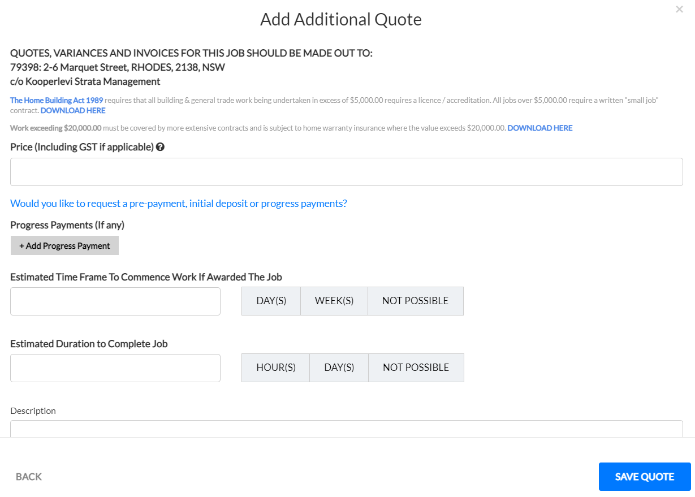Open The Home Building Act 1989 link
Image resolution: width=695 pixels, height=497 pixels.
[x=57, y=100]
